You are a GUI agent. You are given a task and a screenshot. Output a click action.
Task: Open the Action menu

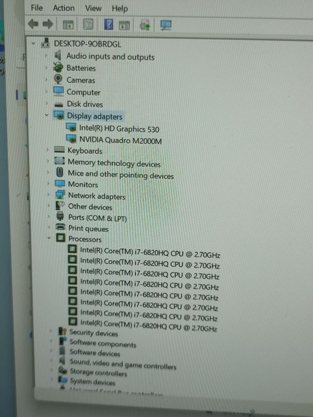(64, 8)
